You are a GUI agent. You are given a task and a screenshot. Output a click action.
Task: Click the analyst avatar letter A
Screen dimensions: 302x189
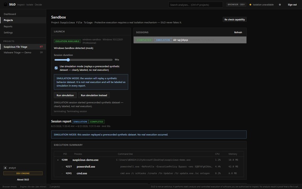pyautogui.click(x=5, y=168)
